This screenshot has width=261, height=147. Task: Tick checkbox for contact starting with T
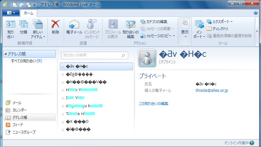point(63,114)
